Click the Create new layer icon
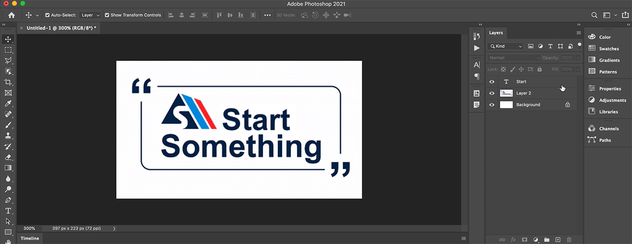Screen dimensions: 632x244 (x=558, y=239)
